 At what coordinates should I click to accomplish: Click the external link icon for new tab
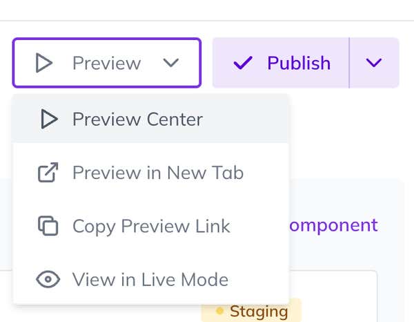[x=48, y=173]
